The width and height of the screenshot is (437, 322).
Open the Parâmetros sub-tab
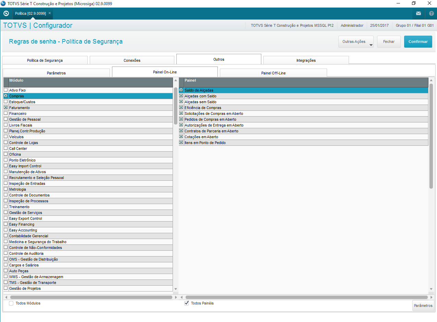(56, 73)
